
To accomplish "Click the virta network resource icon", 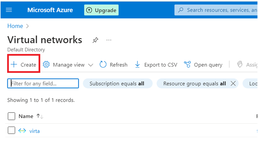I will coord(22,131).
